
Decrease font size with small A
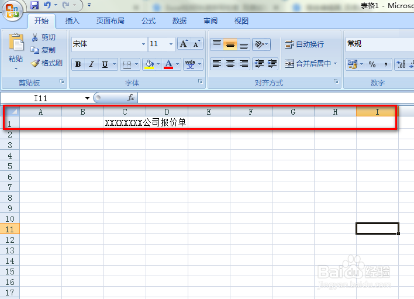[x=196, y=43]
